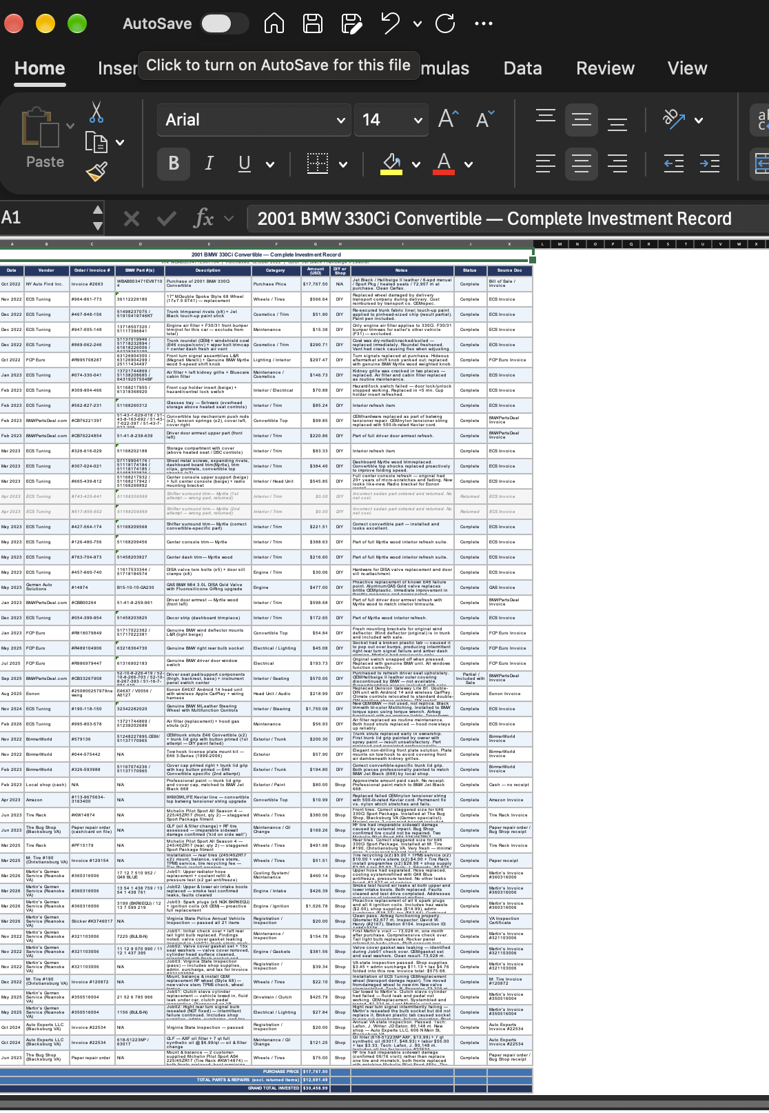This screenshot has width=769, height=1113.
Task: Decrease the cell indent
Action: click(x=673, y=163)
